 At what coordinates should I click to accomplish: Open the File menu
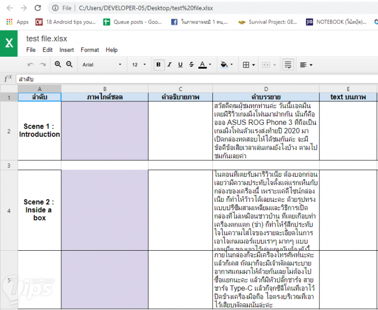pyautogui.click(x=31, y=50)
